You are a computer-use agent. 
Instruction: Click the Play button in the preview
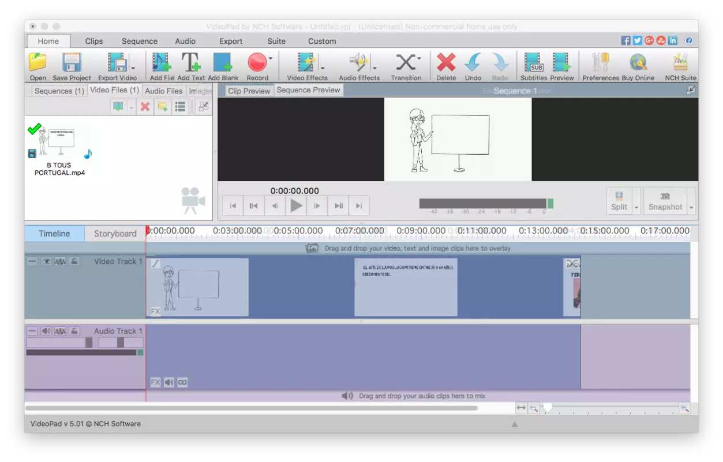click(x=296, y=205)
